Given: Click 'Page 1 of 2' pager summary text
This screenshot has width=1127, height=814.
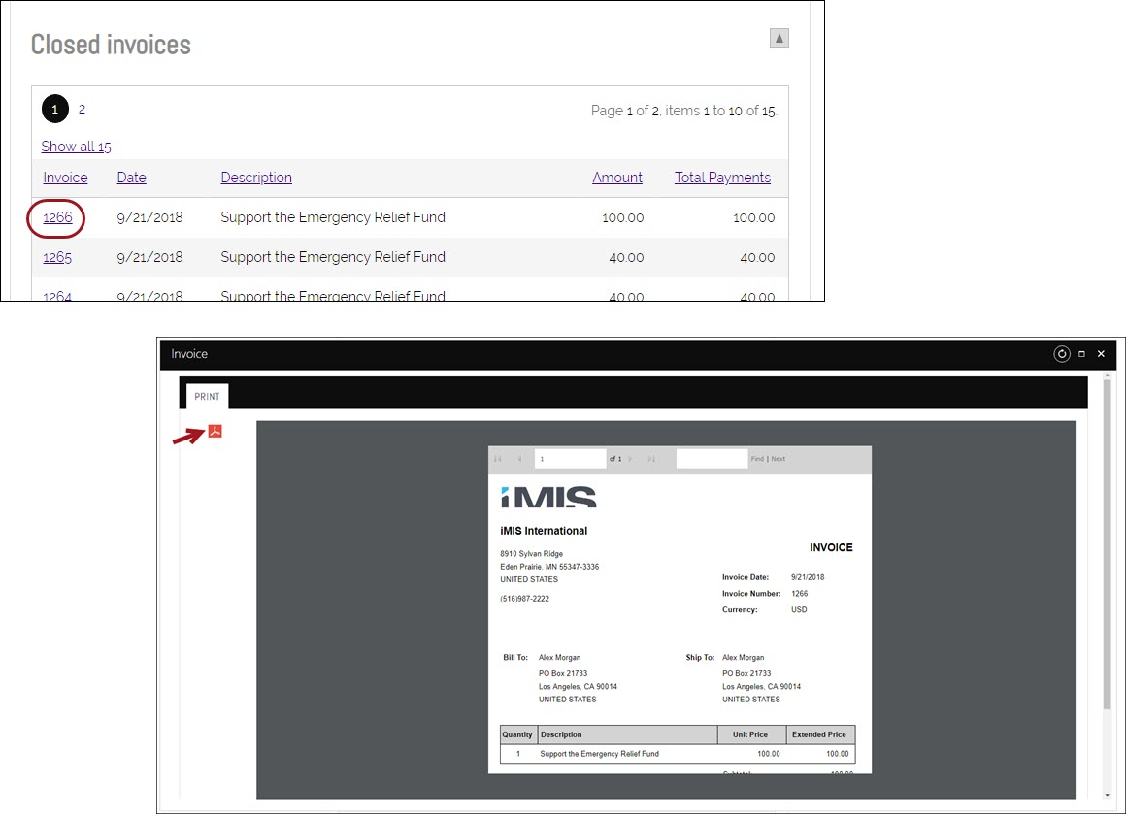Looking at the screenshot, I should (684, 111).
